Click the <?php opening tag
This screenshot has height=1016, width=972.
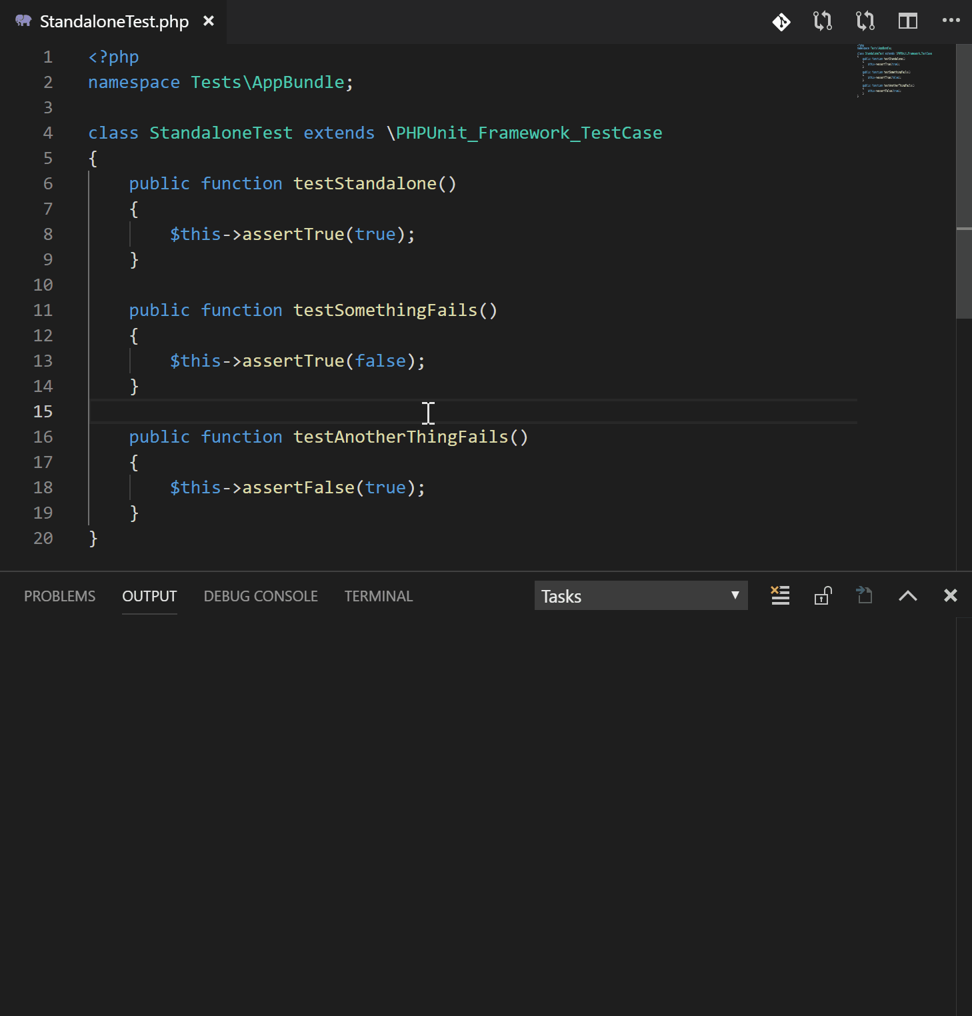113,57
